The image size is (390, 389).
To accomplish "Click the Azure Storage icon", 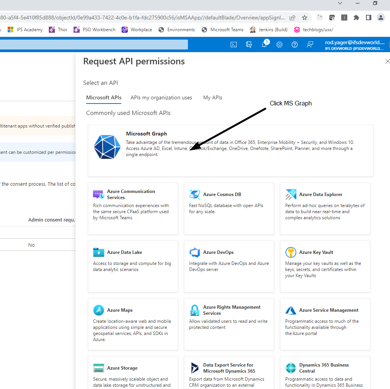I will 99,368.
